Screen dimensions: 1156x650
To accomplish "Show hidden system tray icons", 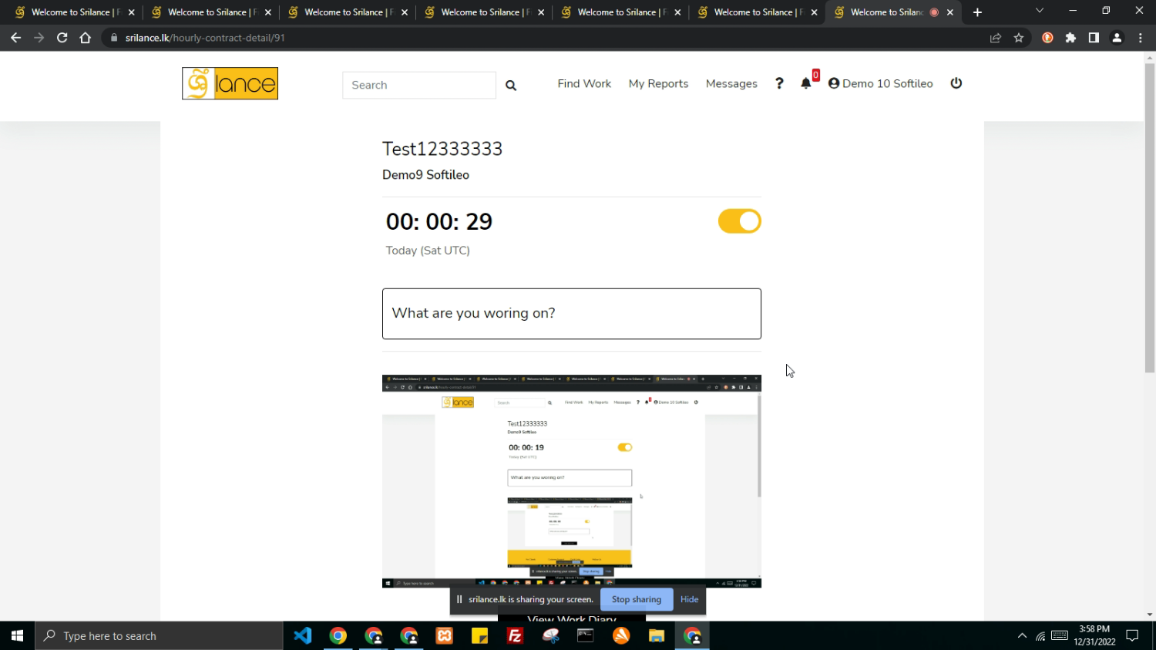I will pos(1022,636).
